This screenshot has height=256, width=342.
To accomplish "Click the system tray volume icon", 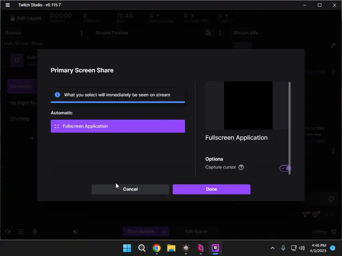I will click(302, 248).
